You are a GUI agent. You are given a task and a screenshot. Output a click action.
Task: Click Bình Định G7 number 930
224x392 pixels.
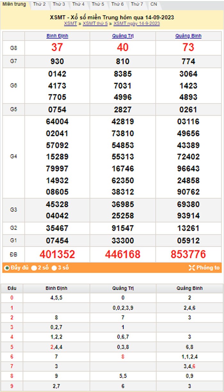(57, 61)
